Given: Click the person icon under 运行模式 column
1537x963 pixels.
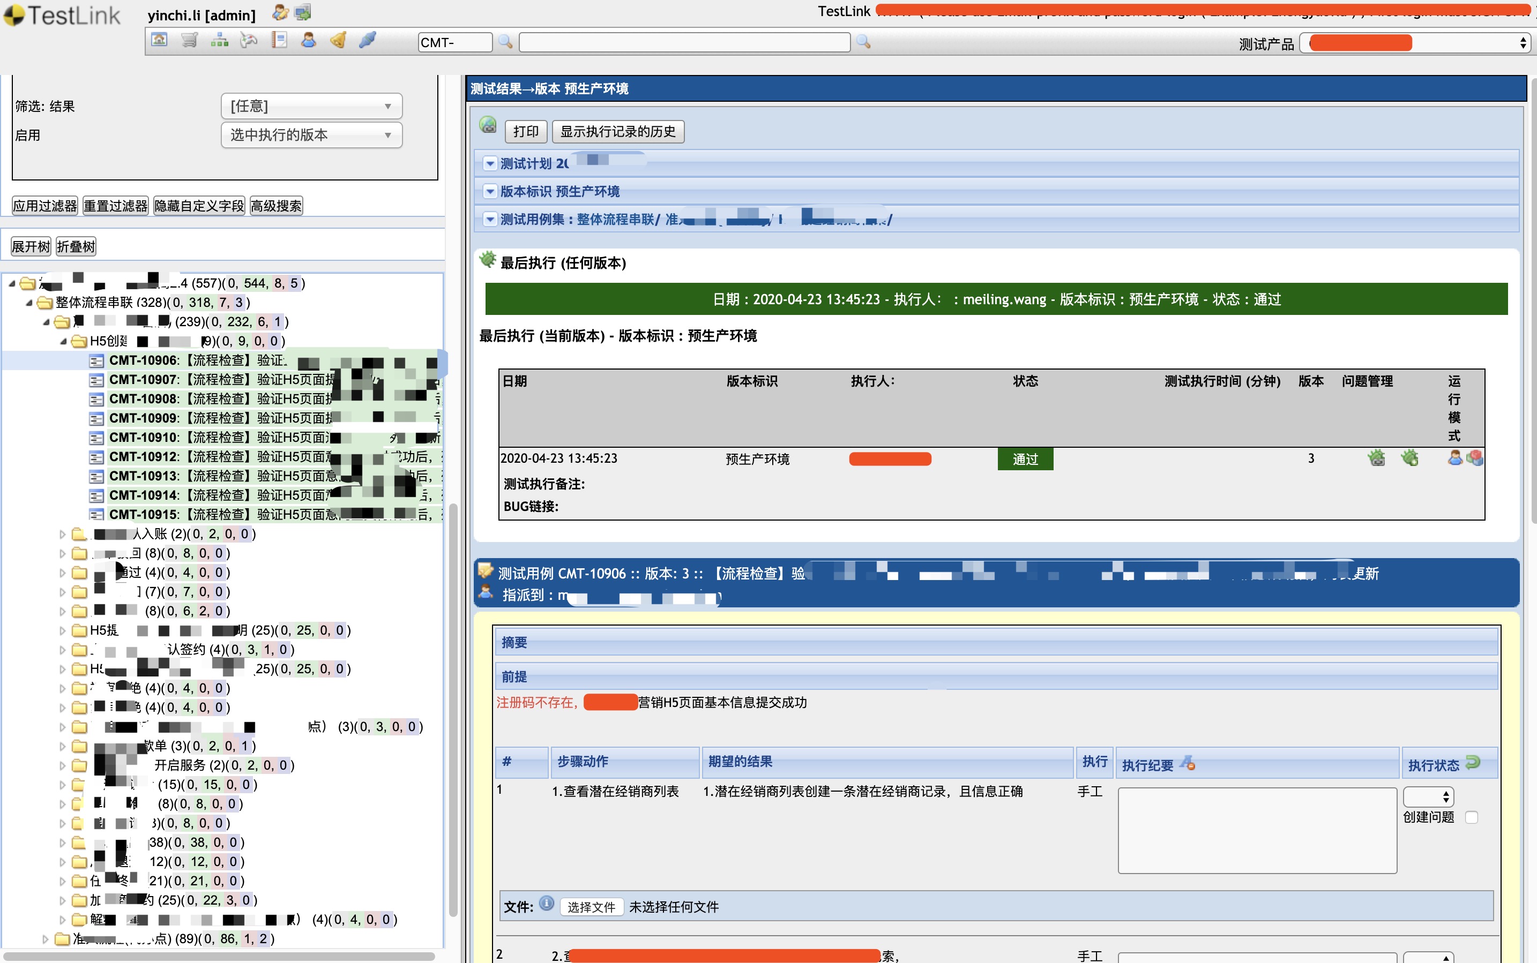Looking at the screenshot, I should point(1456,457).
